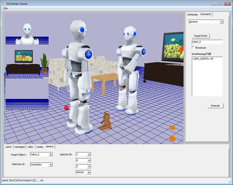The width and height of the screenshot is (233, 185).
Task: Show the syslog tab
Action: tap(40, 147)
